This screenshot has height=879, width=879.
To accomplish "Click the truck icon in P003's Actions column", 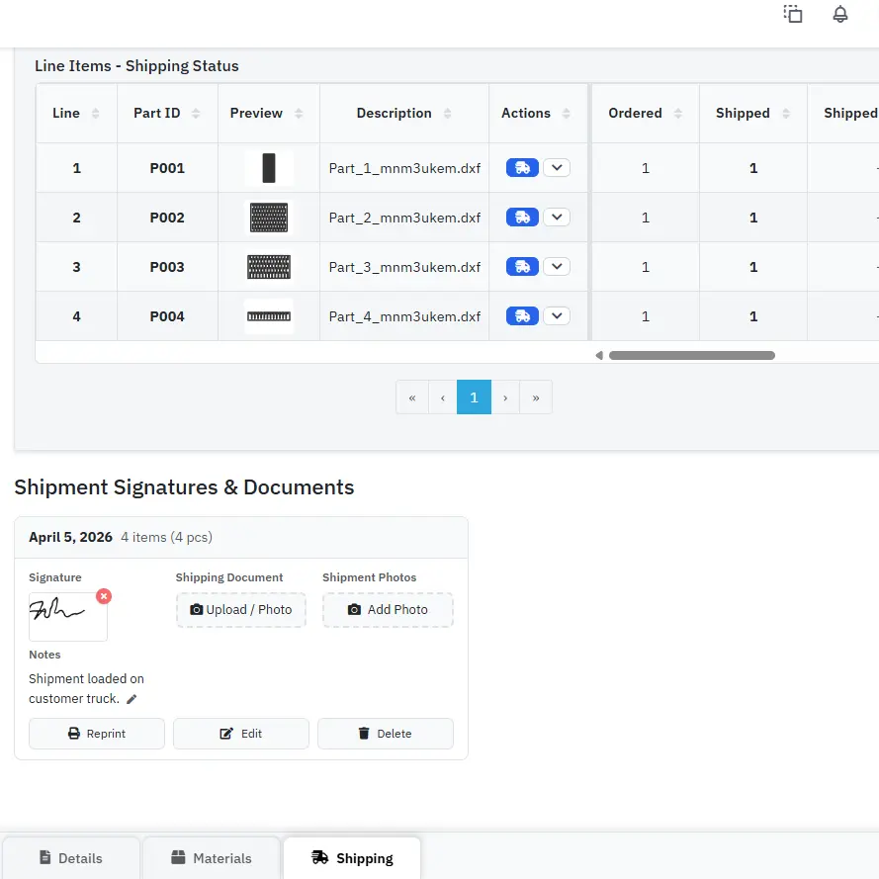I will pyautogui.click(x=521, y=266).
